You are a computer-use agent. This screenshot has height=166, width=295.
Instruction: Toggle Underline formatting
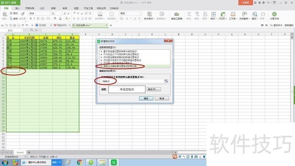click(x=38, y=18)
